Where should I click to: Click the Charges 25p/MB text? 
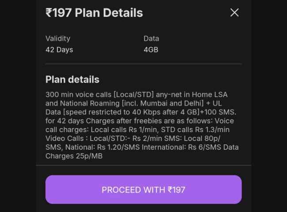click(x=74, y=156)
